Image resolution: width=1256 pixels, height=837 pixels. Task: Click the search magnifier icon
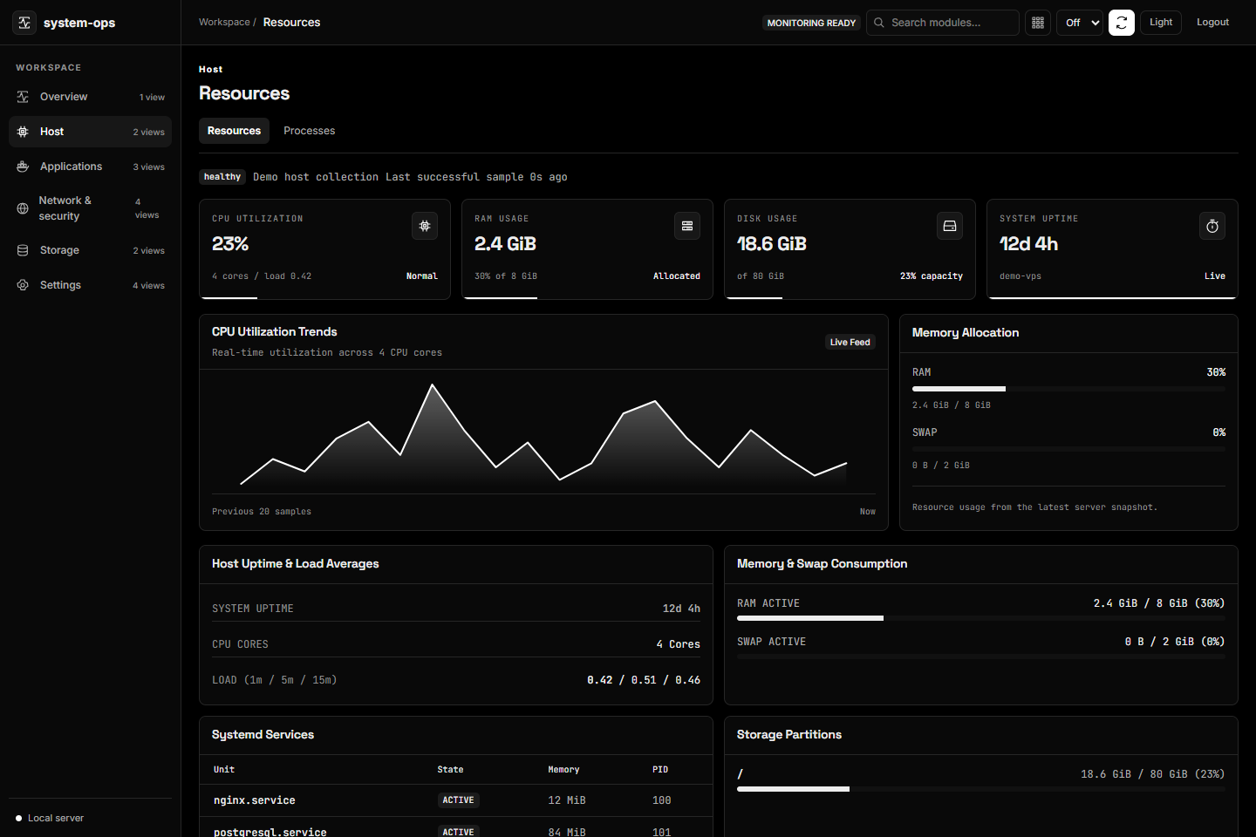coord(879,23)
